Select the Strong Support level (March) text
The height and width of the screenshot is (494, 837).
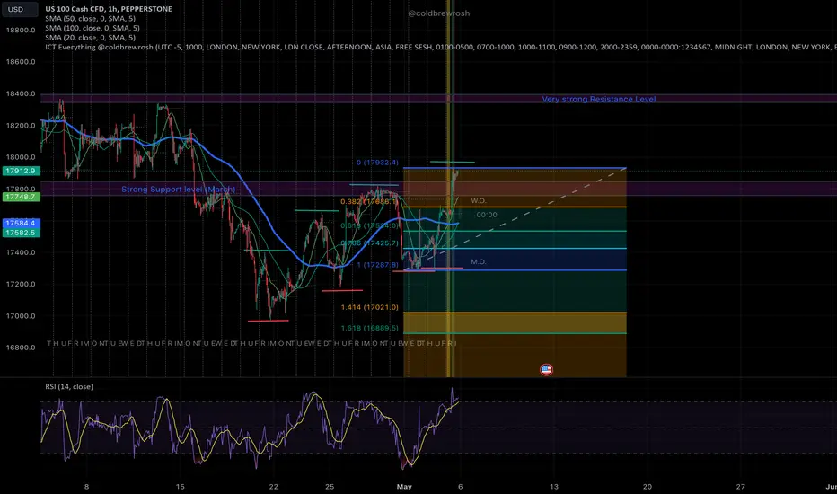coord(179,189)
